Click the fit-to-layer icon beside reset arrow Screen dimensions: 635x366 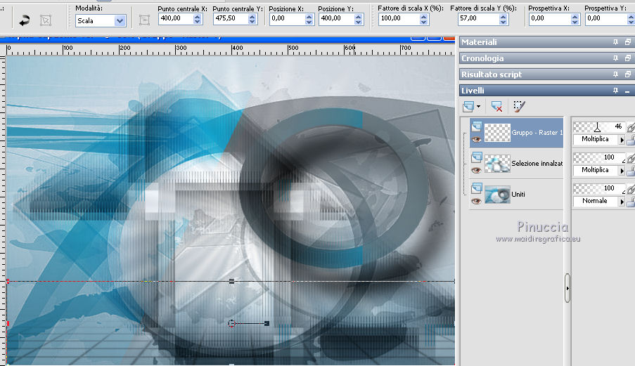pos(46,20)
